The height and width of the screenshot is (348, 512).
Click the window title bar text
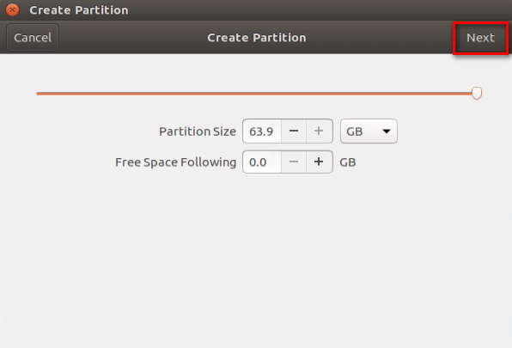point(79,10)
